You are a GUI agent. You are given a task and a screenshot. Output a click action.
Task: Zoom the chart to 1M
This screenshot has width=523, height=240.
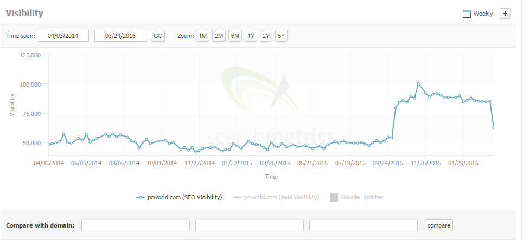(203, 36)
